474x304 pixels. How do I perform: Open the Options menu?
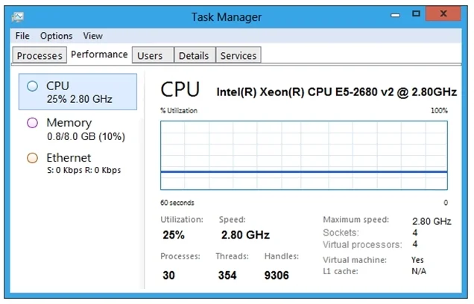(56, 36)
